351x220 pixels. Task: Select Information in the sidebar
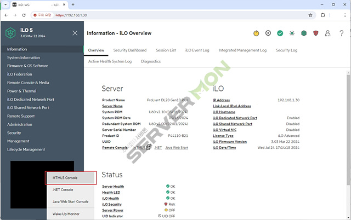coord(42,49)
